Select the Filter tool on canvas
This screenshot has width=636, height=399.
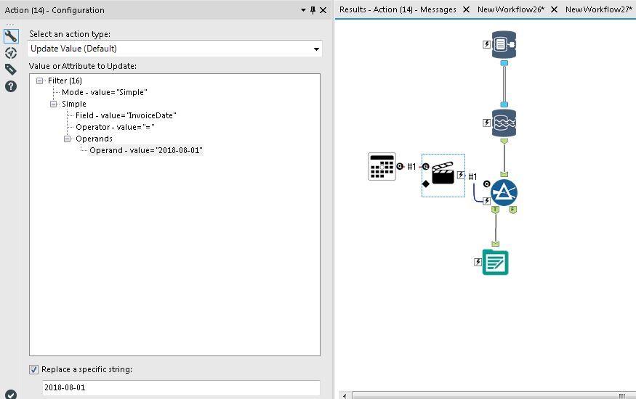coord(504,193)
